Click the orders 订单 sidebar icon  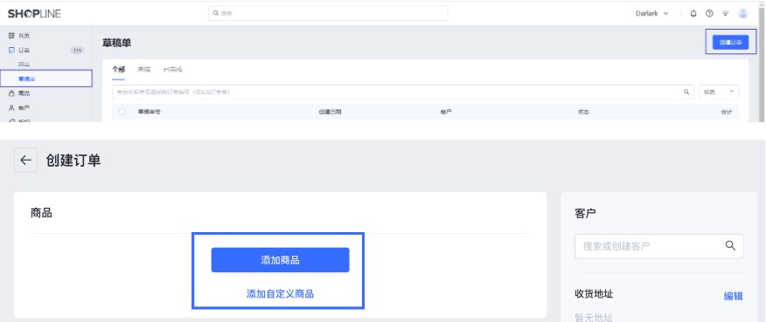(x=11, y=50)
